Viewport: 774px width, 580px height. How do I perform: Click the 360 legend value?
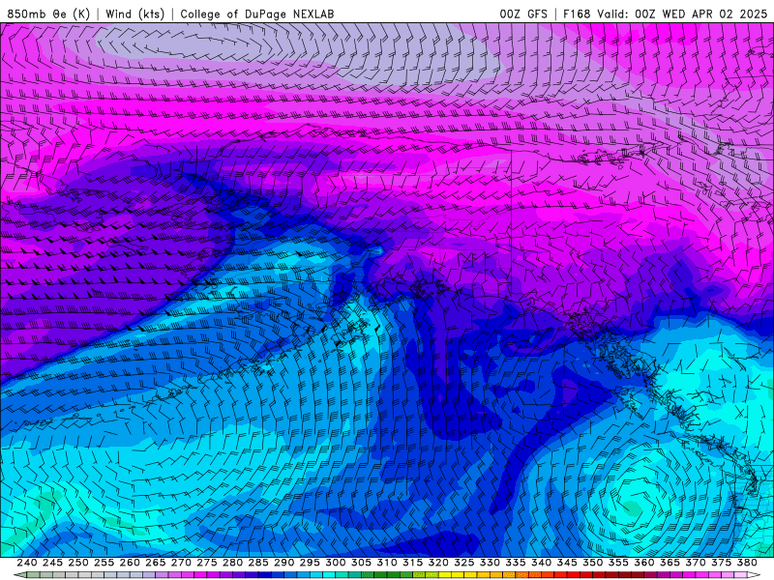tap(644, 563)
